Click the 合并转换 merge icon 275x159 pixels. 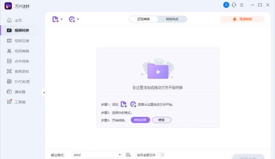(9, 61)
